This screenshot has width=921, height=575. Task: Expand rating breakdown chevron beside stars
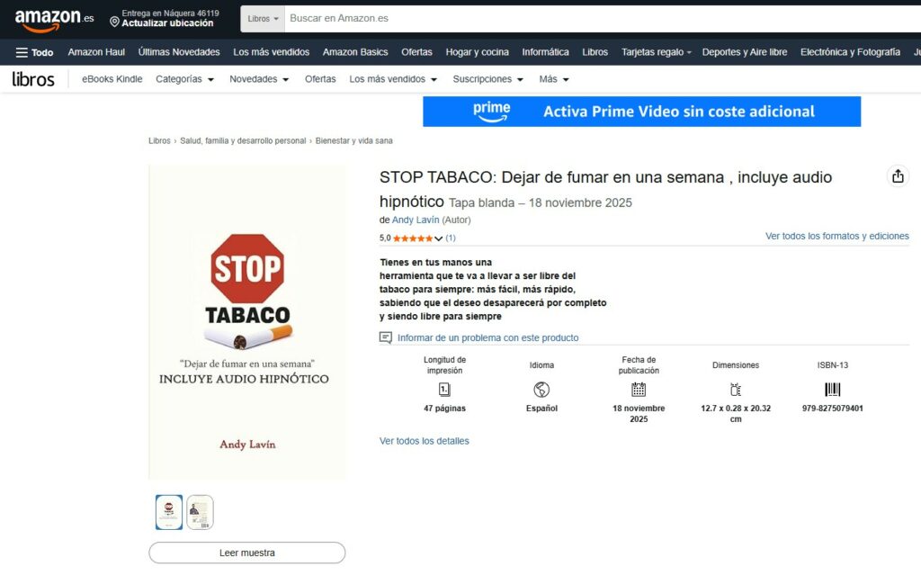click(439, 239)
